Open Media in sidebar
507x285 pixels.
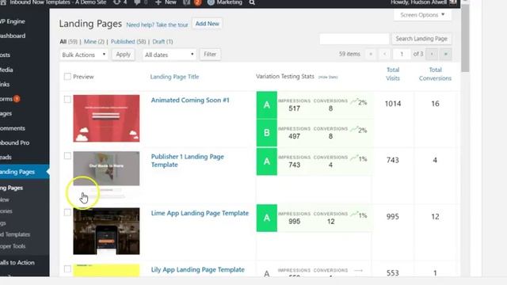pyautogui.click(x=6, y=70)
